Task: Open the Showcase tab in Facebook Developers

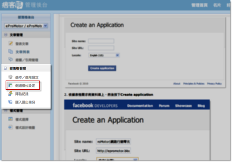Action: coord(183,106)
